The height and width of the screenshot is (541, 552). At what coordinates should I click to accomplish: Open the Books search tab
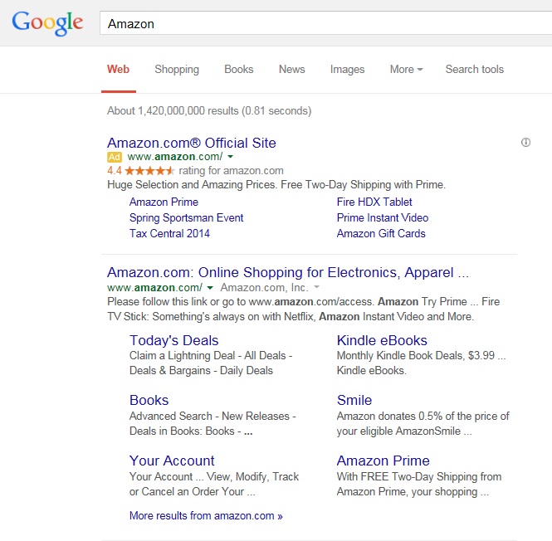click(239, 70)
